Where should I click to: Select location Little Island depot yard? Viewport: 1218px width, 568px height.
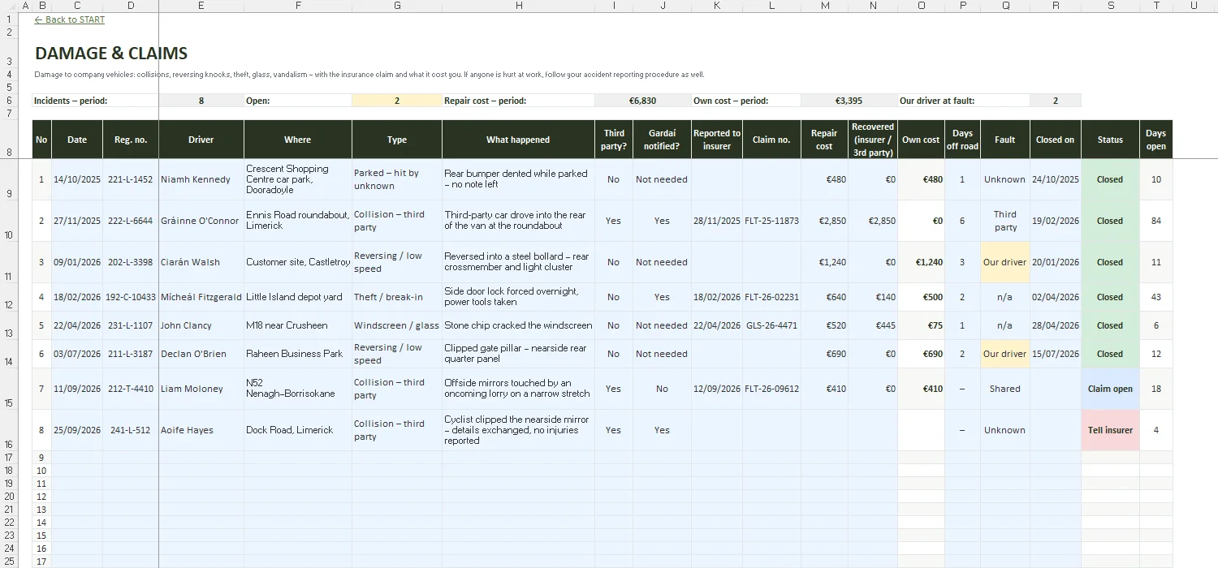tap(297, 297)
